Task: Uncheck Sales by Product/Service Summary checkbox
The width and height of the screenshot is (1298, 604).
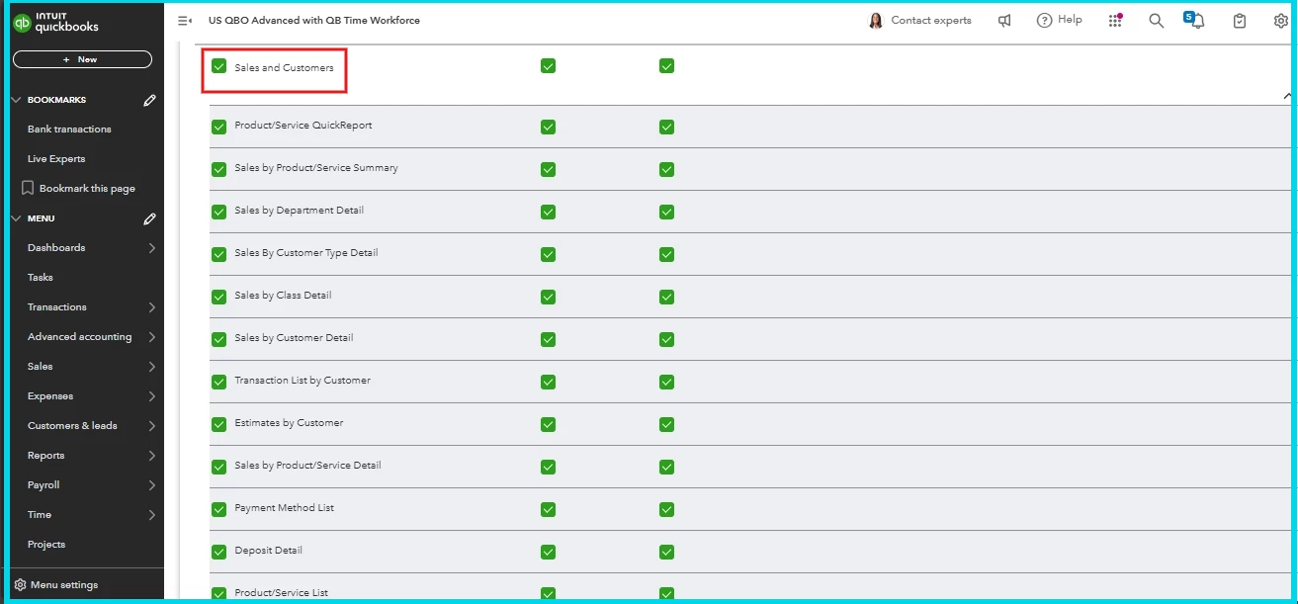Action: pyautogui.click(x=219, y=169)
